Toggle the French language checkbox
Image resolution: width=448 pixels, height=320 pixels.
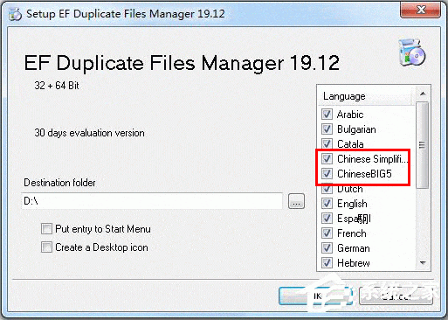coord(327,233)
